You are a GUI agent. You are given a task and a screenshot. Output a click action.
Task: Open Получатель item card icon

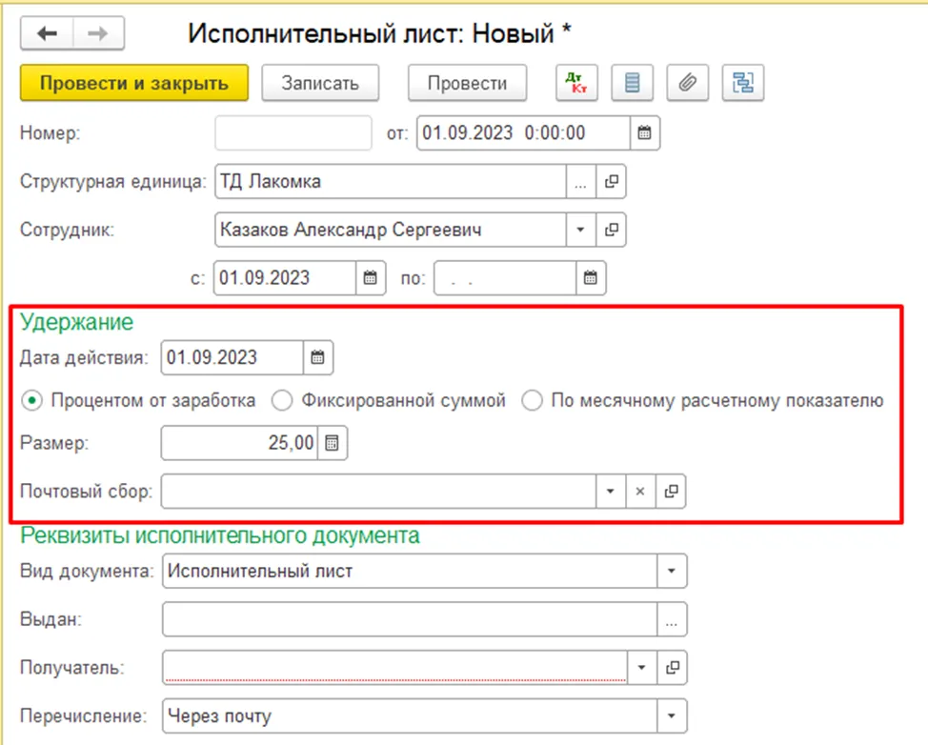673,668
